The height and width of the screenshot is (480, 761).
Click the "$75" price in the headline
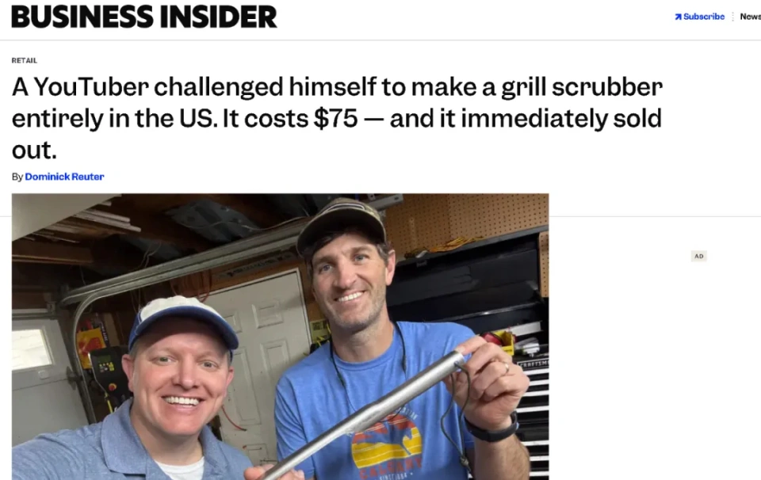pos(336,118)
